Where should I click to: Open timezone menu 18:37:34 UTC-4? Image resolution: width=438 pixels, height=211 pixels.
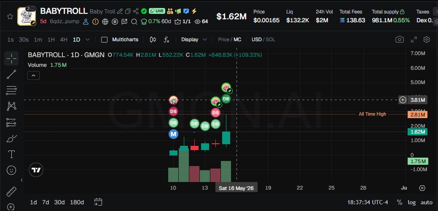pyautogui.click(x=368, y=202)
